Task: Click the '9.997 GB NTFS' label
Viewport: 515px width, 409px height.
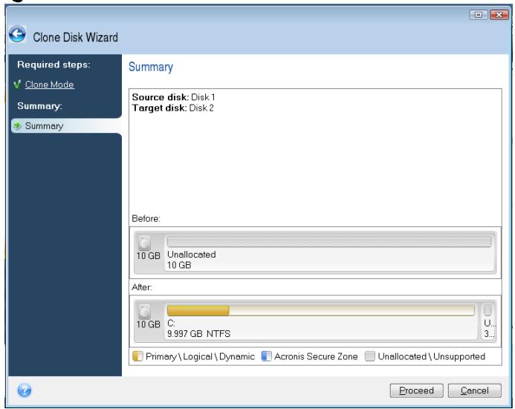Action: [x=198, y=334]
